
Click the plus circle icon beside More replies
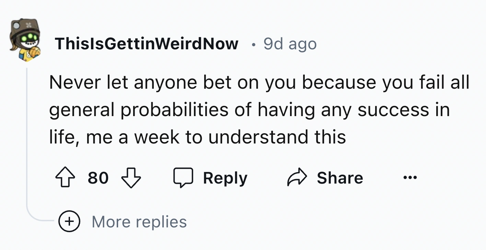[x=70, y=222]
